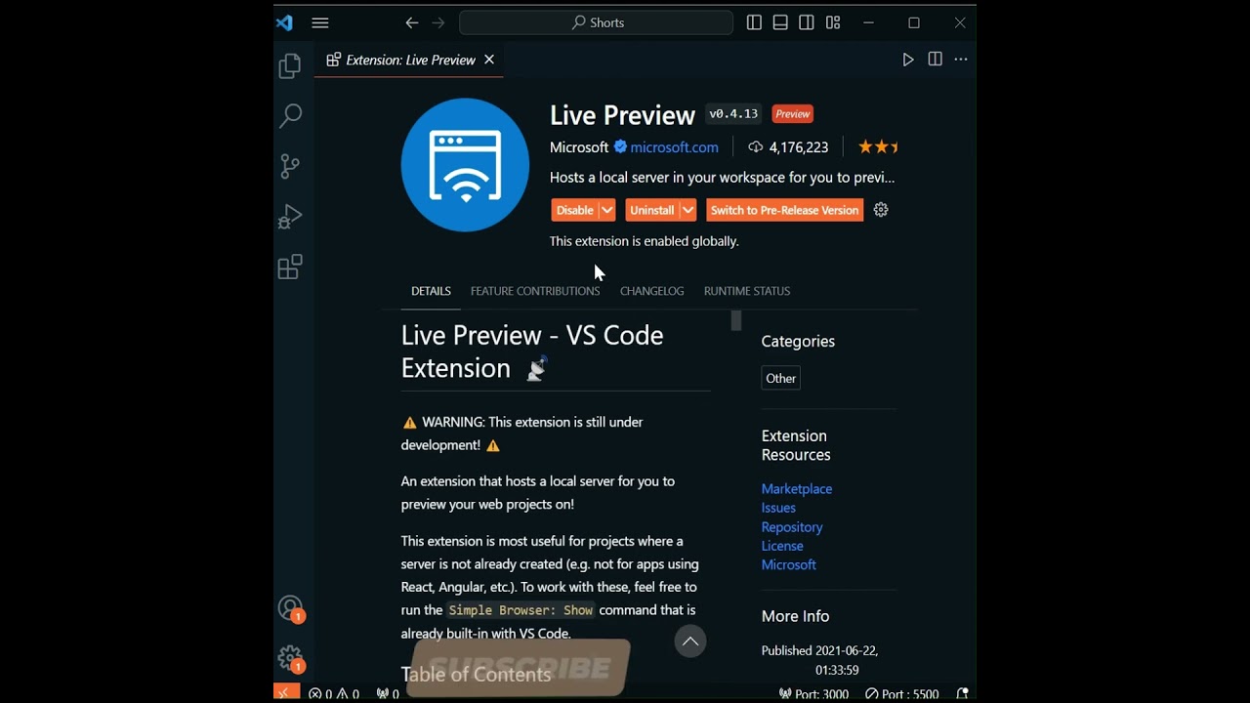Viewport: 1250px width, 703px height.
Task: Open the Run and Debug view
Action: coord(290,217)
